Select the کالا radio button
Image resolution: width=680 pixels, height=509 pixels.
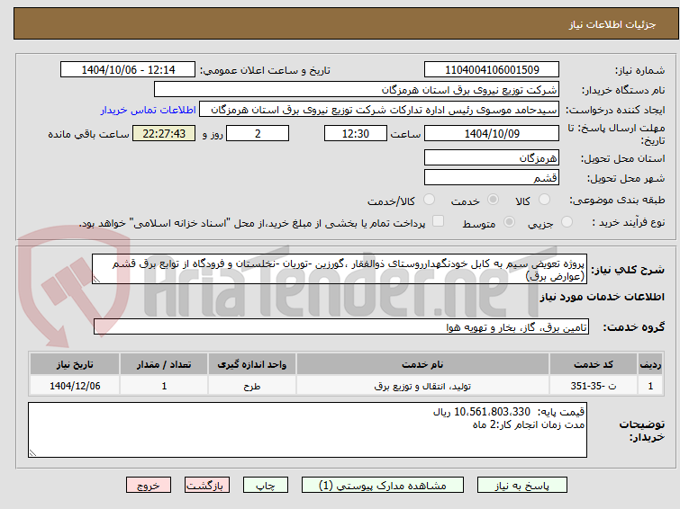pos(544,200)
